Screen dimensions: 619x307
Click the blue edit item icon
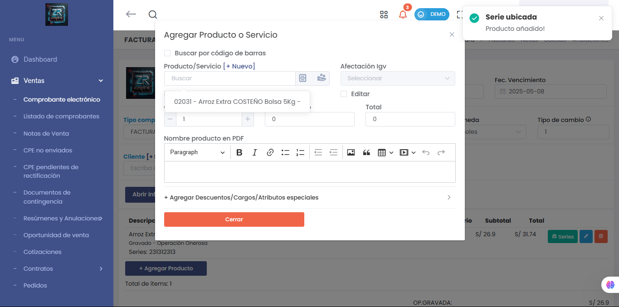586,236
